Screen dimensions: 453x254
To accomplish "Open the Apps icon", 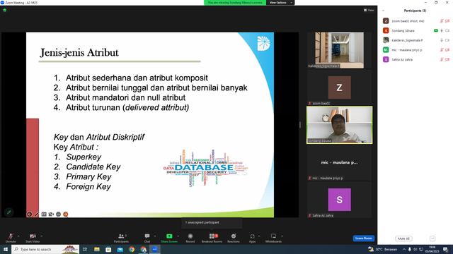I will pyautogui.click(x=252, y=236).
